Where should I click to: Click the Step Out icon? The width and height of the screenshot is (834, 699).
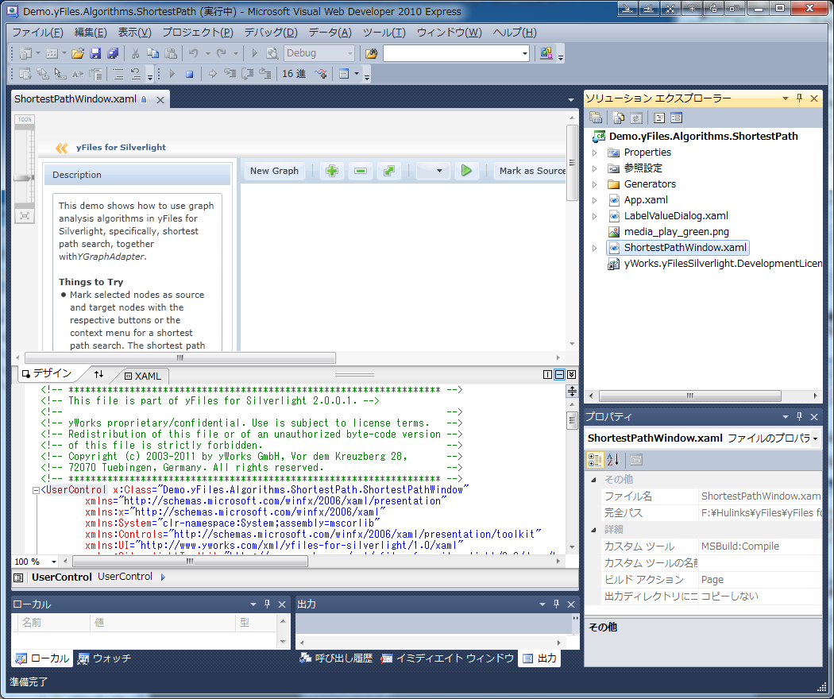pyautogui.click(x=264, y=74)
